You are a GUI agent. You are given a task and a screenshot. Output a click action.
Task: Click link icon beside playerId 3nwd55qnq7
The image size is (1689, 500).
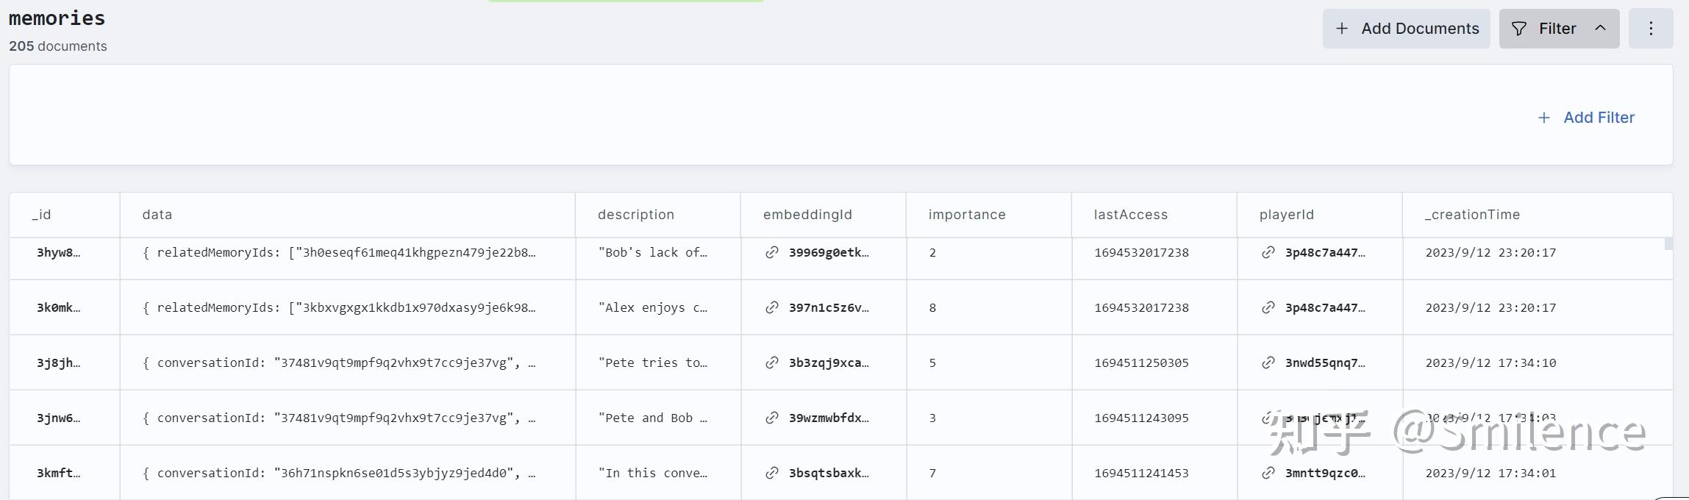tap(1268, 362)
